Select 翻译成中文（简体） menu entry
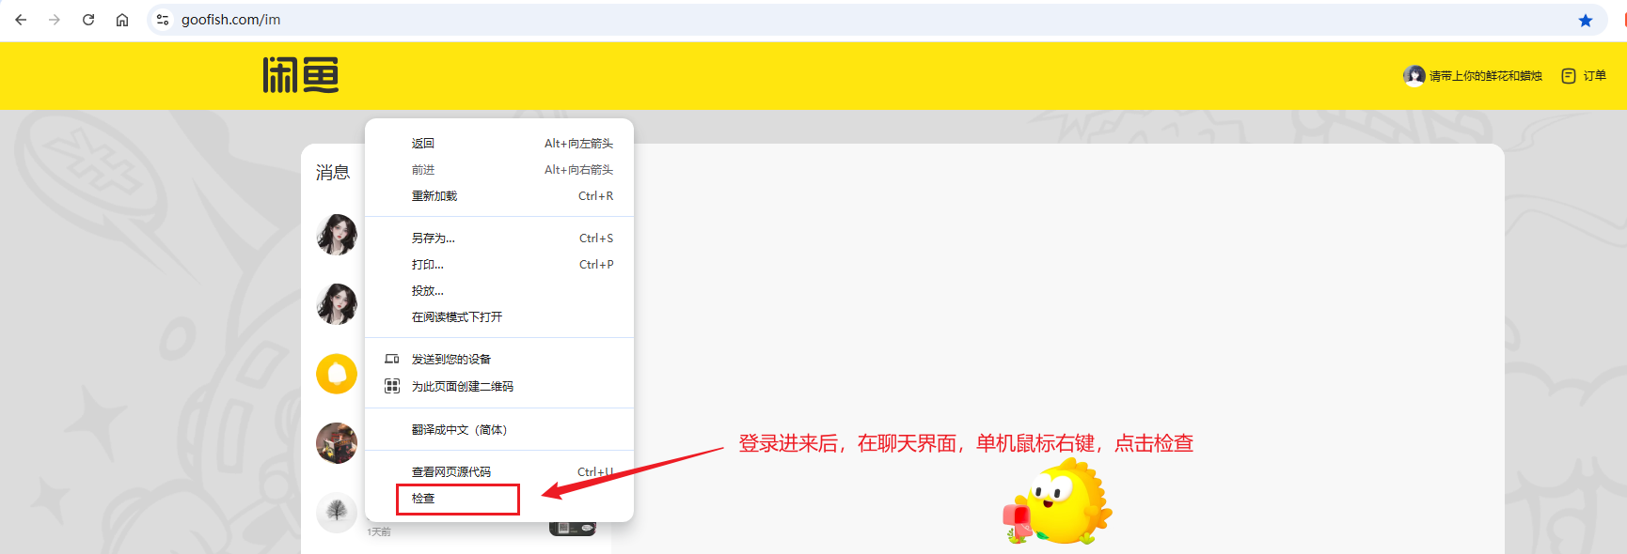Screen dimensions: 1627x554 tap(459, 430)
